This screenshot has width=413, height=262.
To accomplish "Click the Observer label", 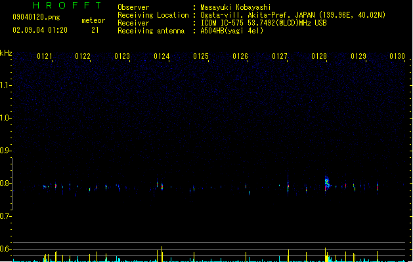I will click(x=133, y=7).
